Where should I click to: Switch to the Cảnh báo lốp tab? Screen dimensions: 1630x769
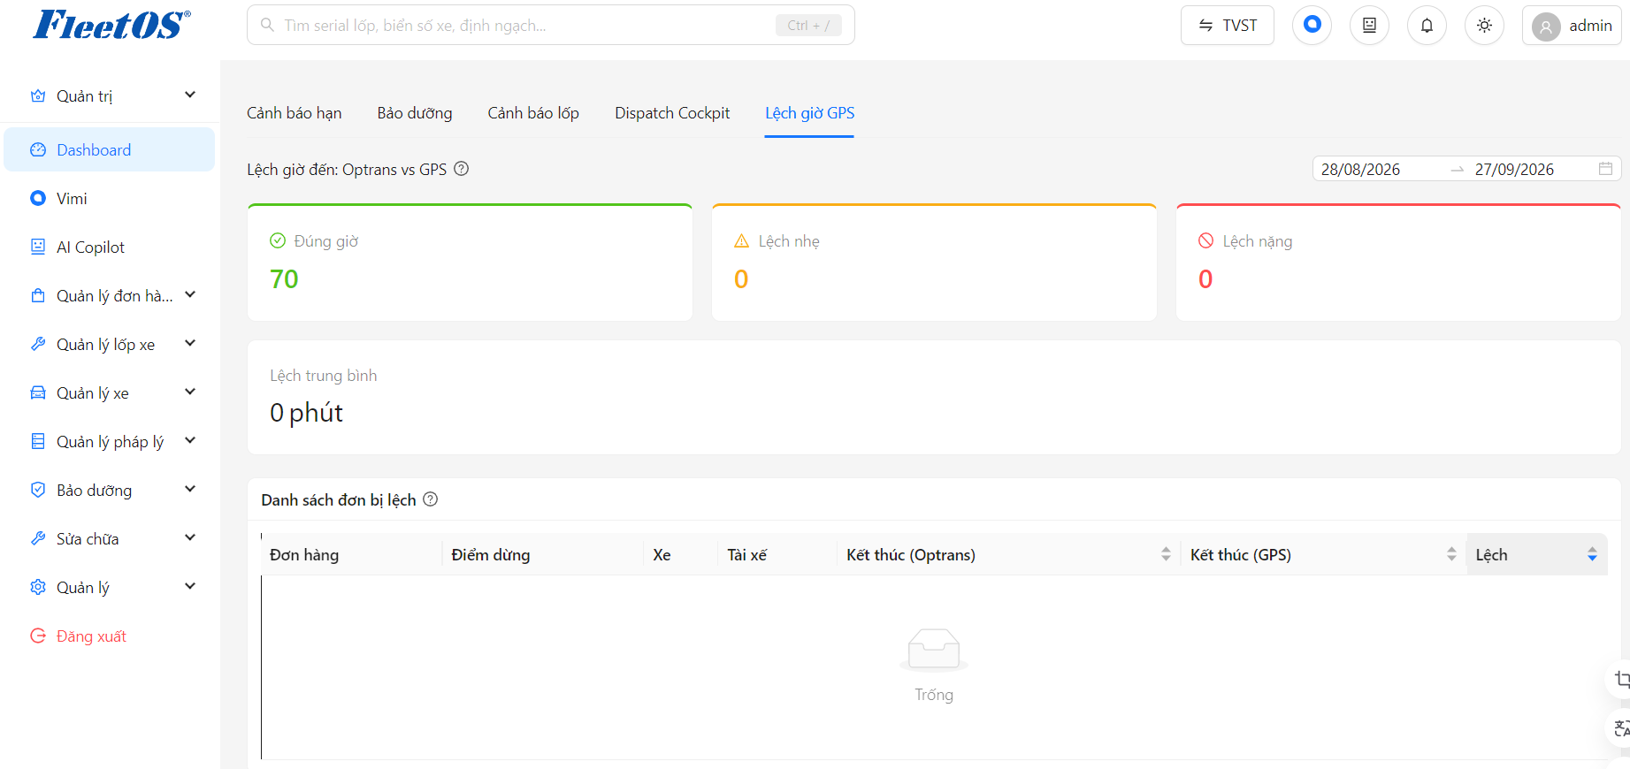coord(533,113)
